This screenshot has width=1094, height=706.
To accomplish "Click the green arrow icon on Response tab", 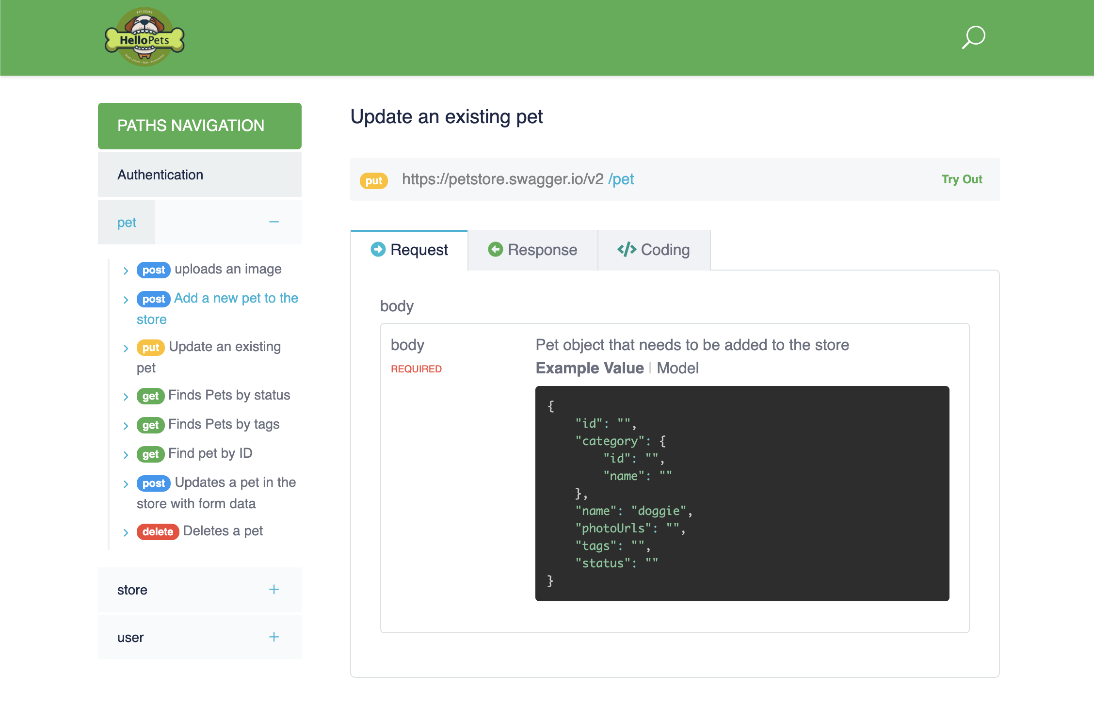I will [496, 249].
